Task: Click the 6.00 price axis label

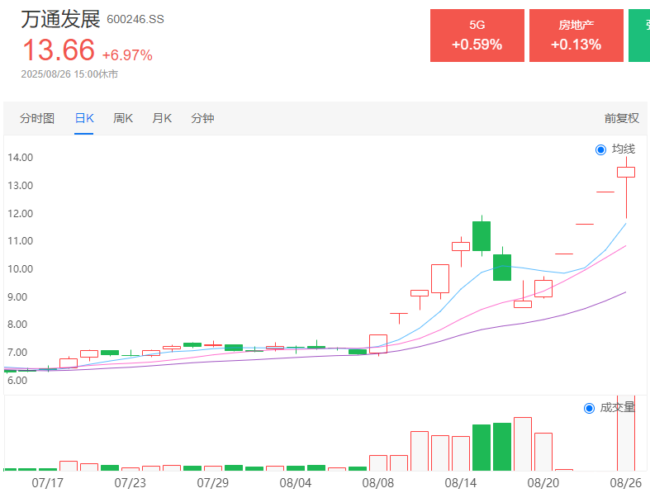Action: click(17, 381)
